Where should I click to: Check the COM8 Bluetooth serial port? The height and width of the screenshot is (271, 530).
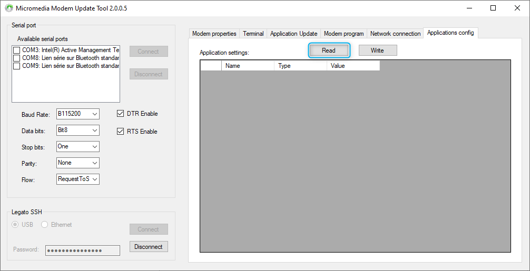[17, 58]
